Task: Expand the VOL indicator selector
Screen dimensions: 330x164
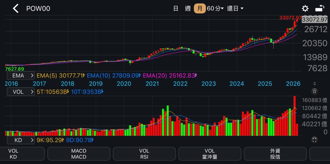Action: click(21, 92)
